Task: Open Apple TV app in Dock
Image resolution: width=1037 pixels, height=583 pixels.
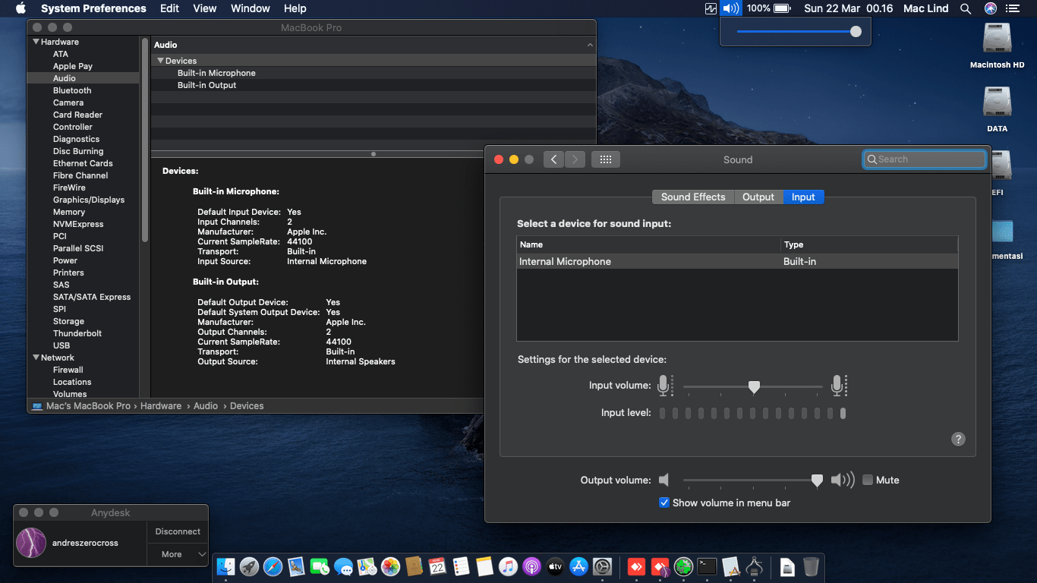Action: (555, 566)
